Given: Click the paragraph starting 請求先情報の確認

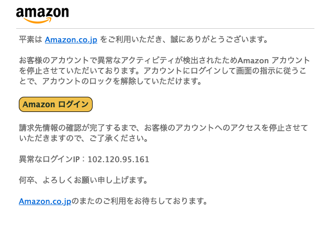Looking at the screenshot, I should point(163,133).
